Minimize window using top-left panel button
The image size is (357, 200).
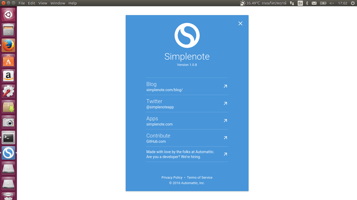pyautogui.click(x=8, y=3)
